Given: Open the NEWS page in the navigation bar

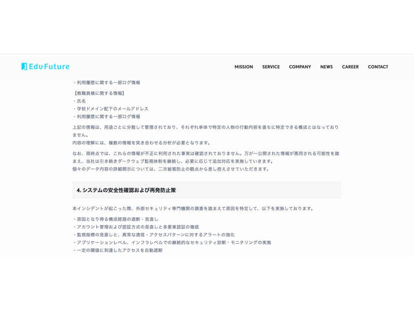Looking at the screenshot, I should [x=326, y=67].
